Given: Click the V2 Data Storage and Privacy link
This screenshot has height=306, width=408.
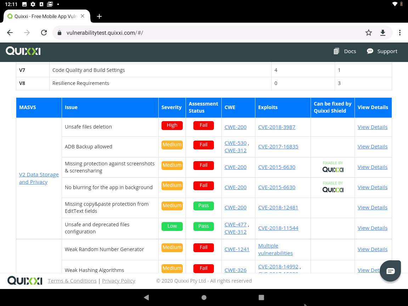Looking at the screenshot, I should [39, 178].
